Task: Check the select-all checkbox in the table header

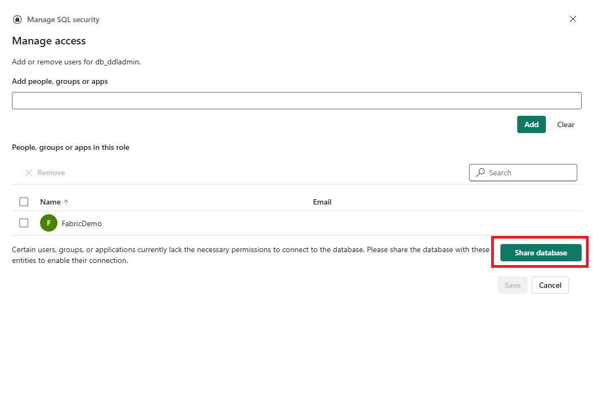Action: click(x=24, y=201)
